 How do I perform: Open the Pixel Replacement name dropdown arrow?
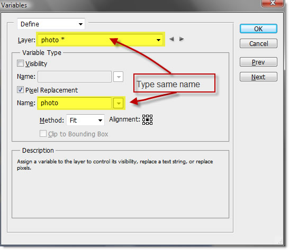(119, 103)
